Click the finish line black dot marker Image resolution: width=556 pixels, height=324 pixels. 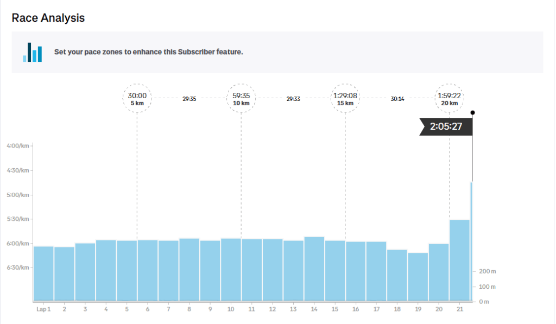click(x=472, y=112)
